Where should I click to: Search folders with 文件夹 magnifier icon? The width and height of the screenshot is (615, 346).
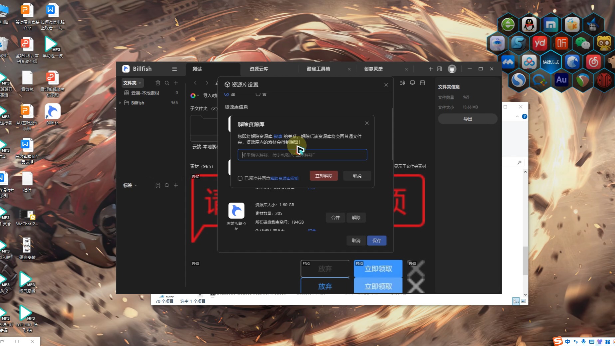click(x=167, y=83)
